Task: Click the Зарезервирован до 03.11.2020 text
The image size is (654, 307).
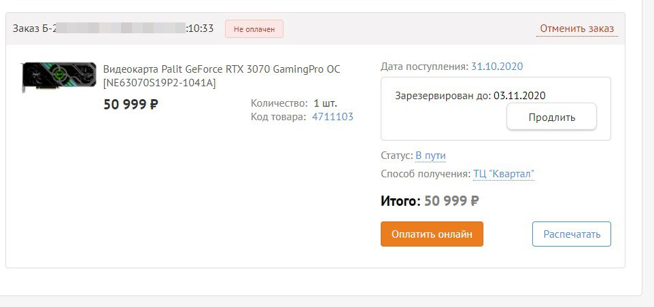Action: [470, 96]
